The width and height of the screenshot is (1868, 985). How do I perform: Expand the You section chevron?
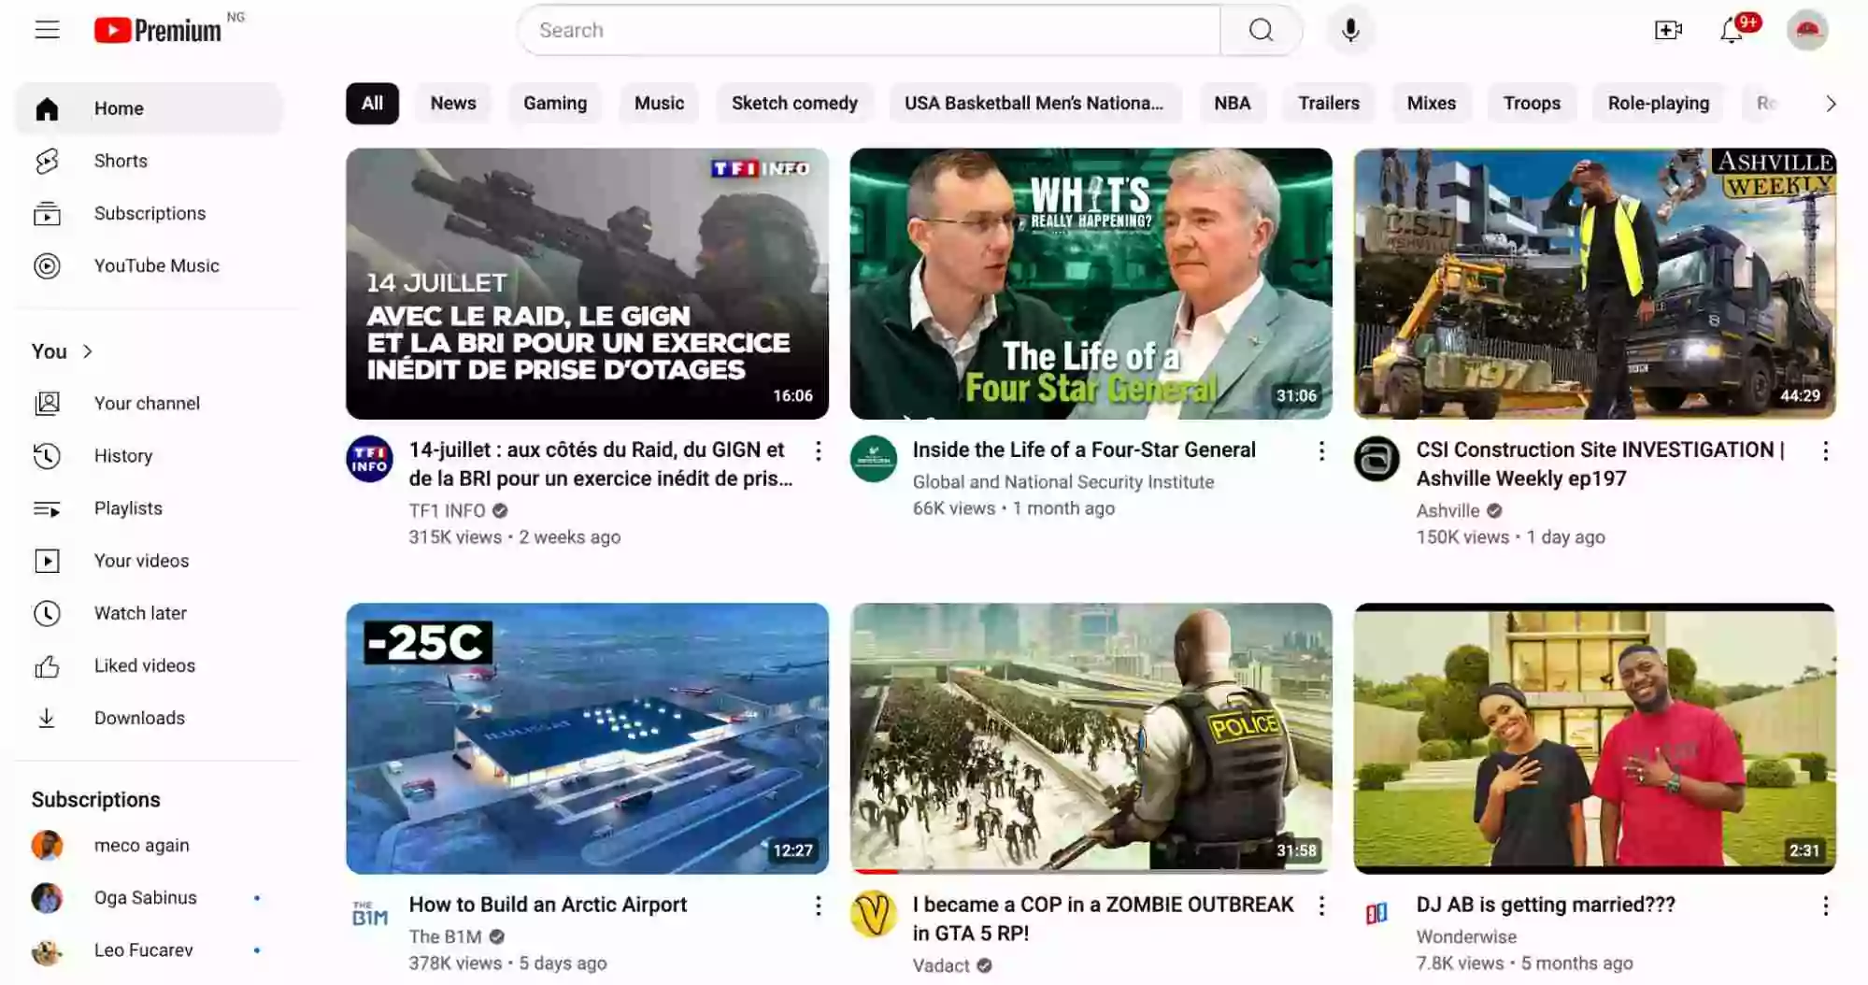[88, 351]
